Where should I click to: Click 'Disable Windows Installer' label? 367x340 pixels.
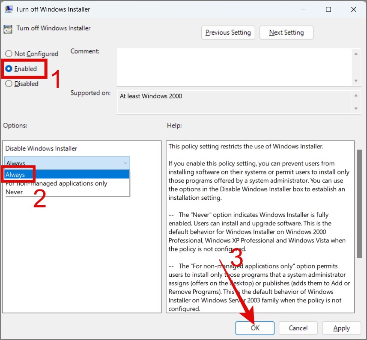point(41,148)
